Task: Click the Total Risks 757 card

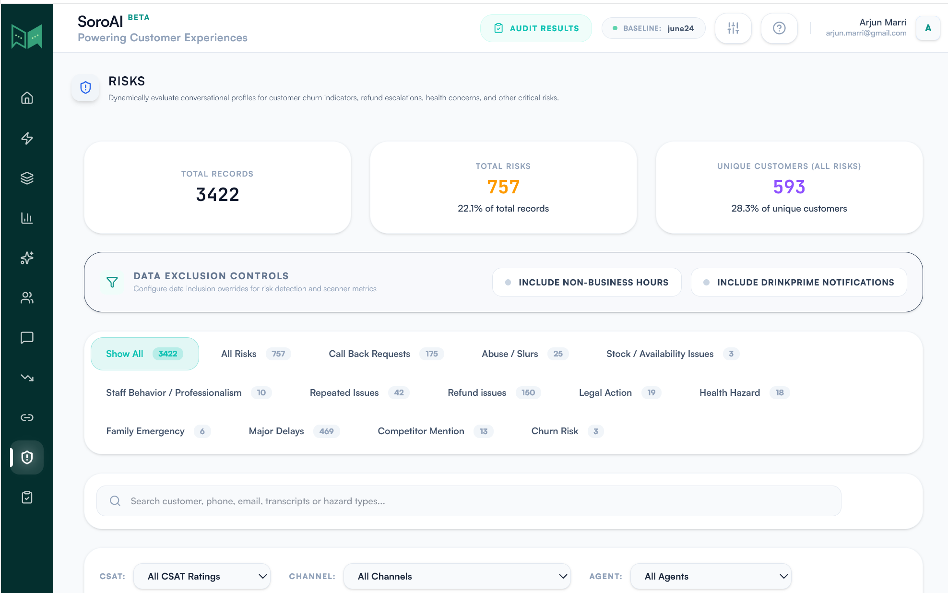Action: (503, 188)
